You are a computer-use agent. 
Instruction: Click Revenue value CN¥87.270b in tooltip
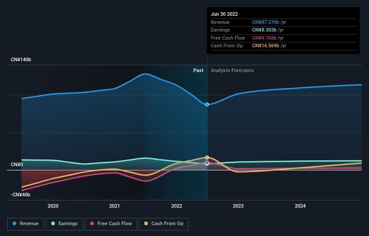point(266,22)
